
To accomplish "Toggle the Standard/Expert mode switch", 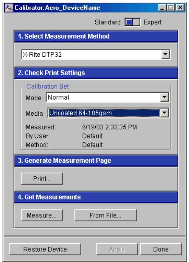I will tap(132, 22).
